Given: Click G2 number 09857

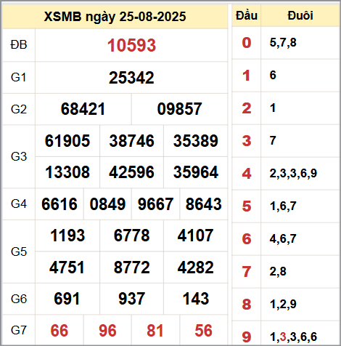Looking at the screenshot, I should 179,109.
